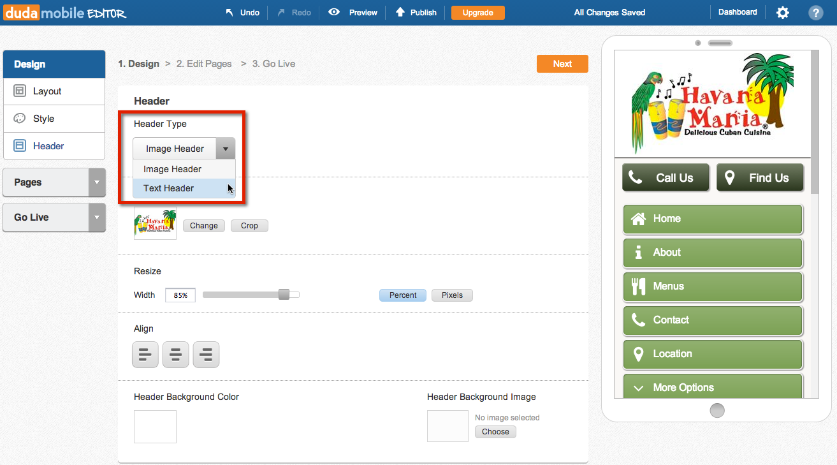The width and height of the screenshot is (837, 465).
Task: Click the Pages section label
Action: coord(28,182)
